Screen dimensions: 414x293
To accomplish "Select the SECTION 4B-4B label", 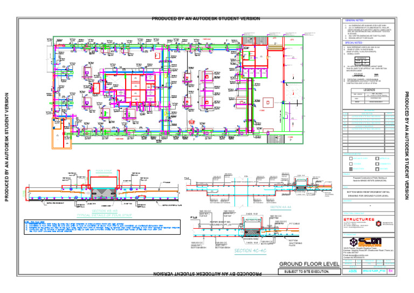I will point(105,211).
